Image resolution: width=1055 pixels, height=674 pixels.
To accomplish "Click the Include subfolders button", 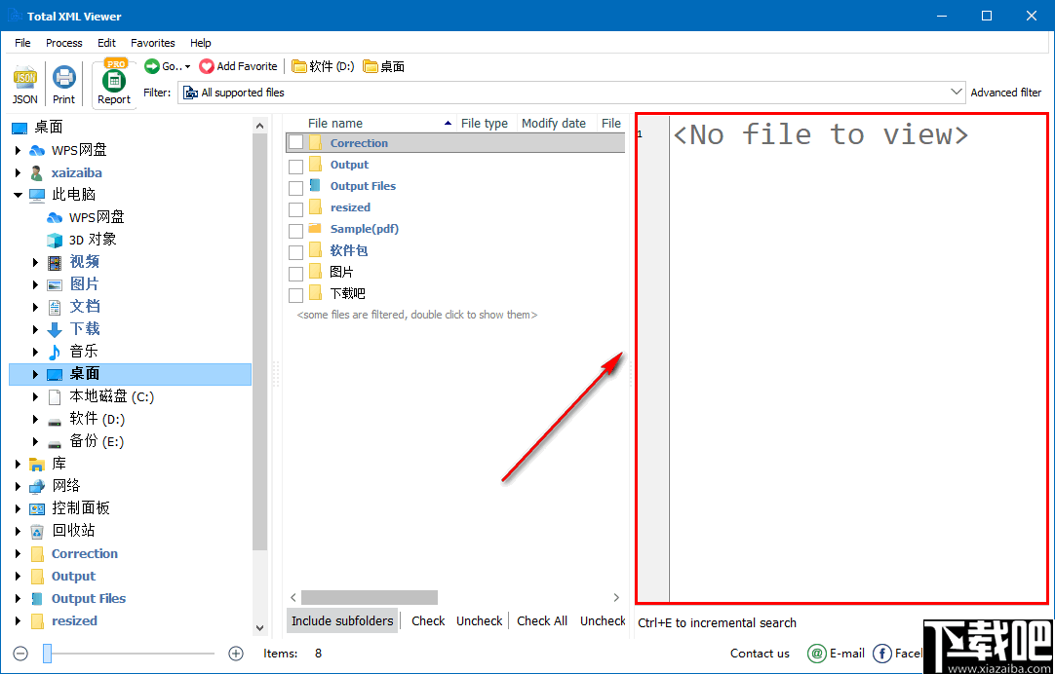I will pyautogui.click(x=341, y=620).
